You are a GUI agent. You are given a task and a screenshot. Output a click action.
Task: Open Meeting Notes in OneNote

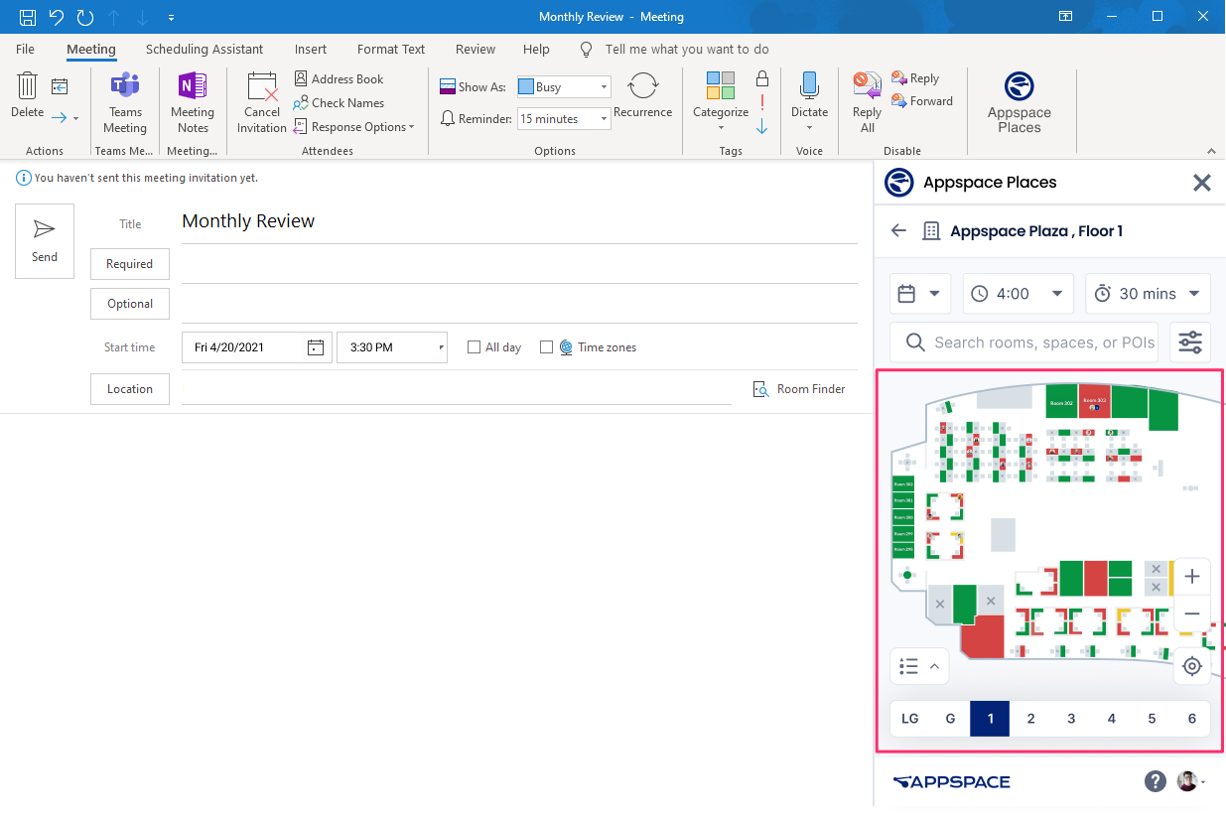(193, 103)
